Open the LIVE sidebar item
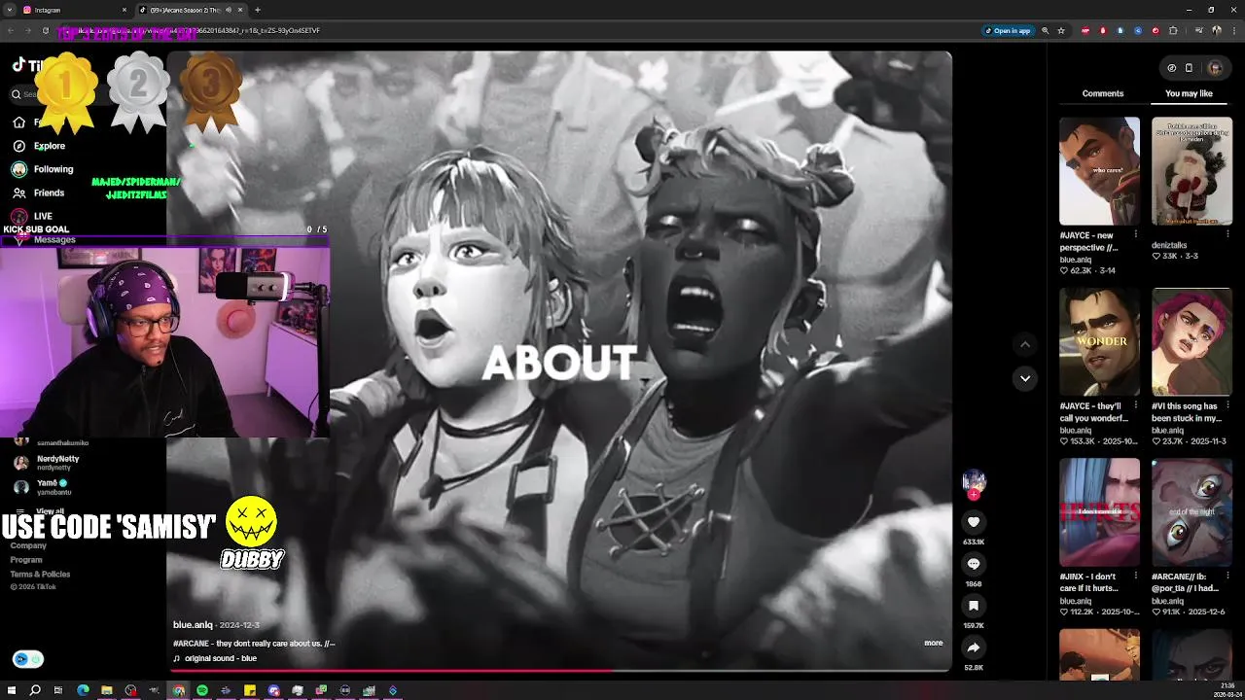The image size is (1245, 700). click(32, 216)
